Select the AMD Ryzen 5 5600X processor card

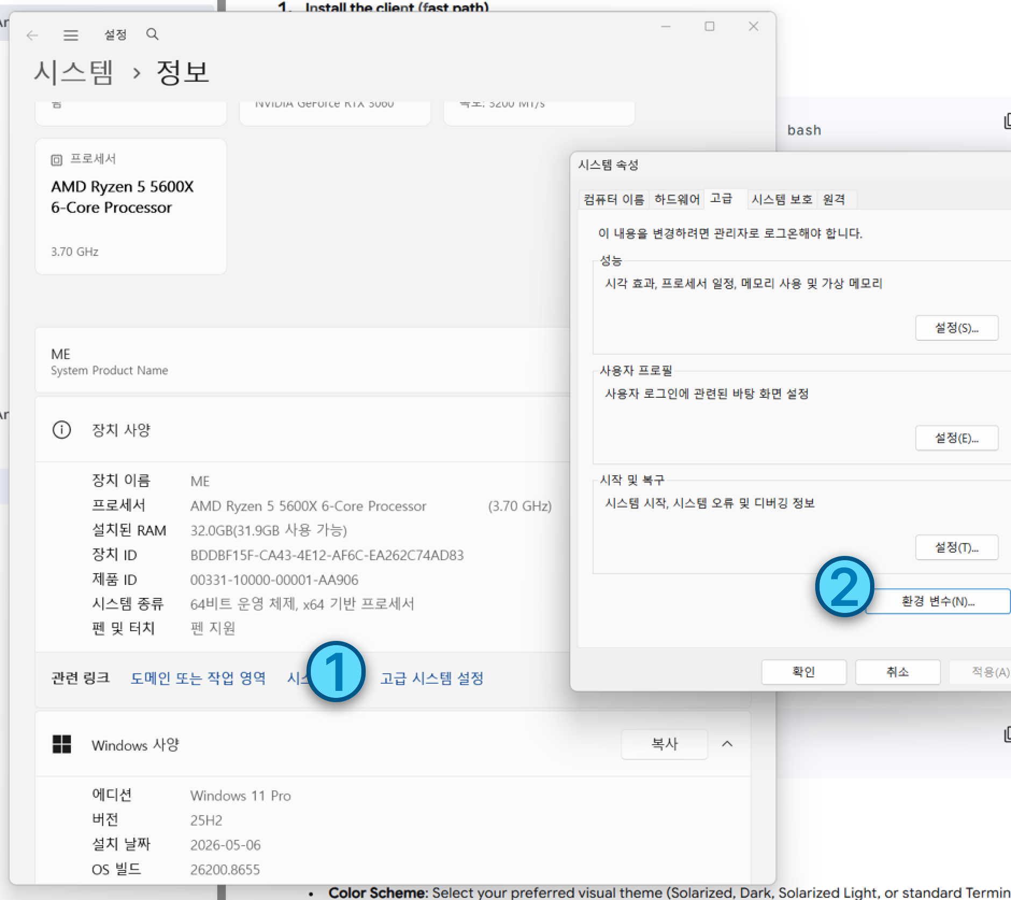pos(131,206)
